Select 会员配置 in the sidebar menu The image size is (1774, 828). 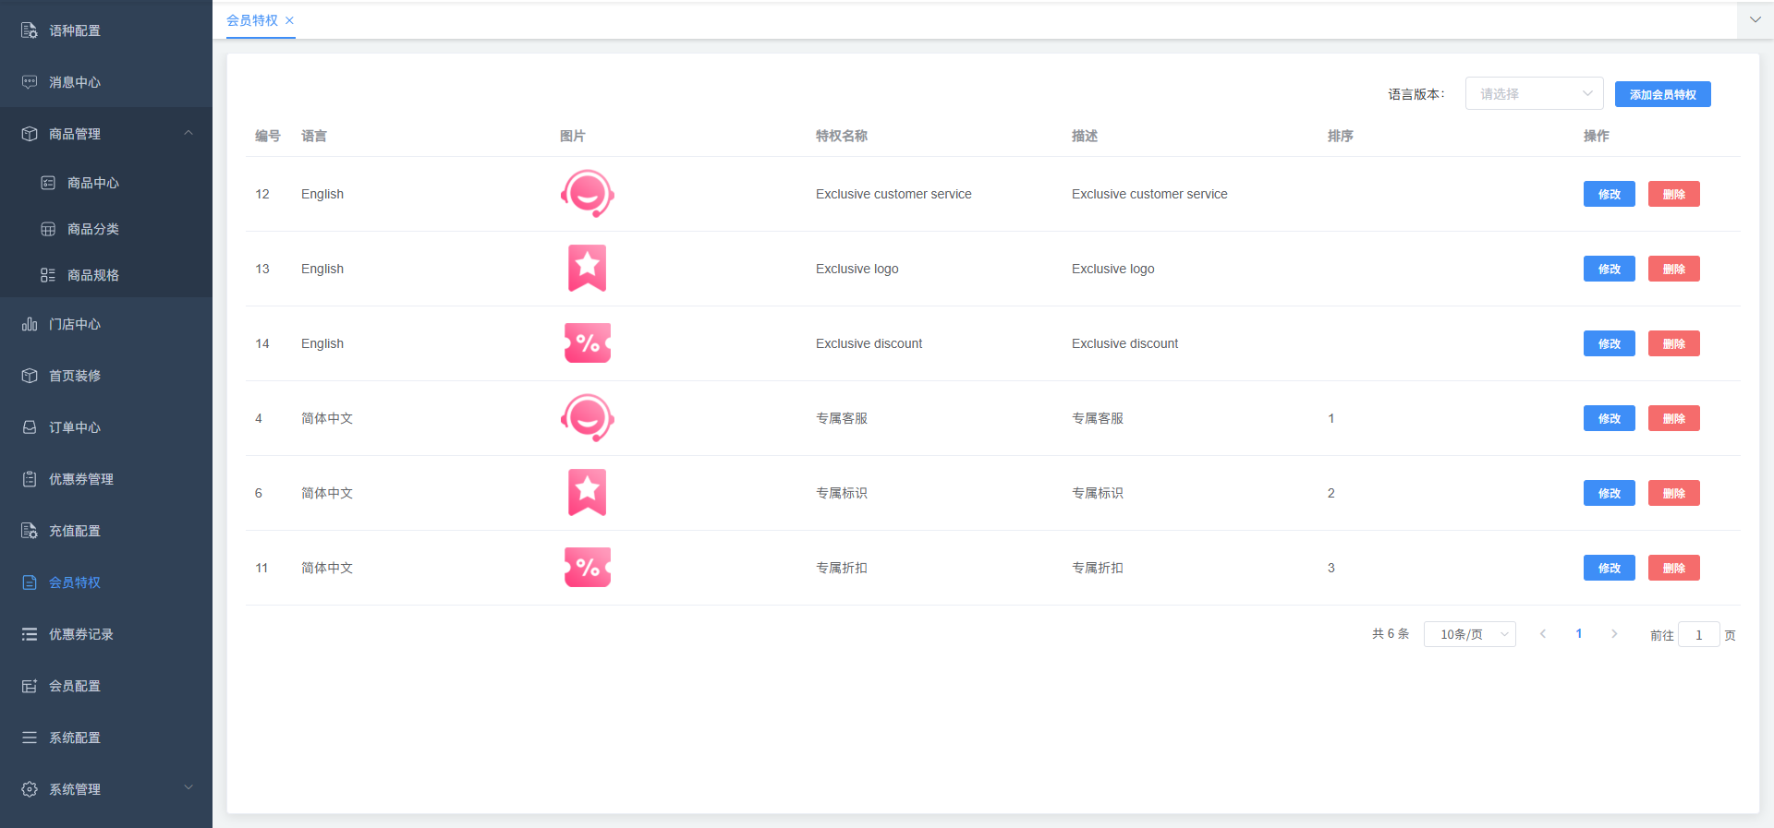(x=75, y=686)
